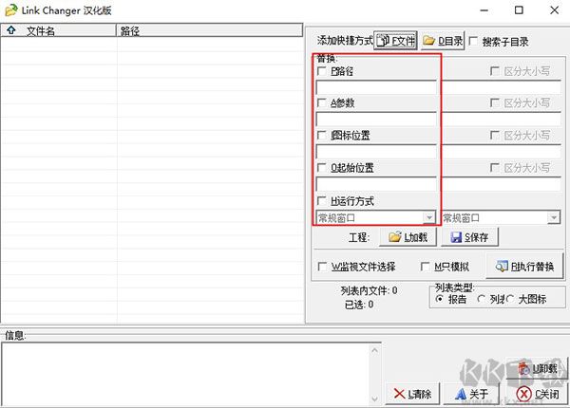Toggle 区分大小写 next to A参数

[x=494, y=102]
